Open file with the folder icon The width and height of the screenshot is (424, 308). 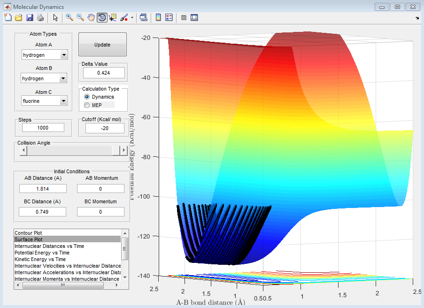(x=18, y=18)
